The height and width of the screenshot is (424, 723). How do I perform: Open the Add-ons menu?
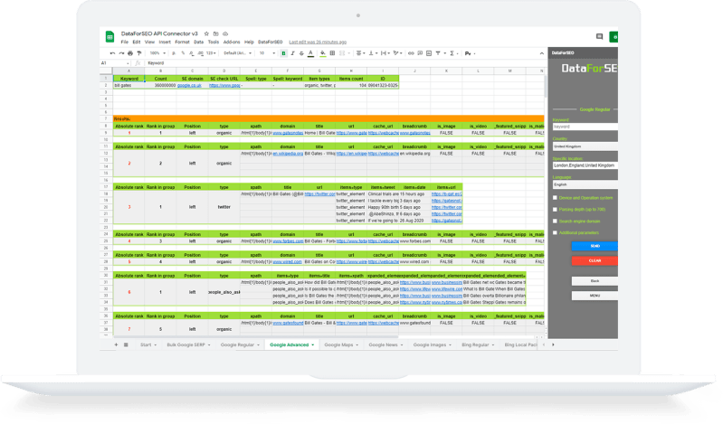click(x=232, y=42)
